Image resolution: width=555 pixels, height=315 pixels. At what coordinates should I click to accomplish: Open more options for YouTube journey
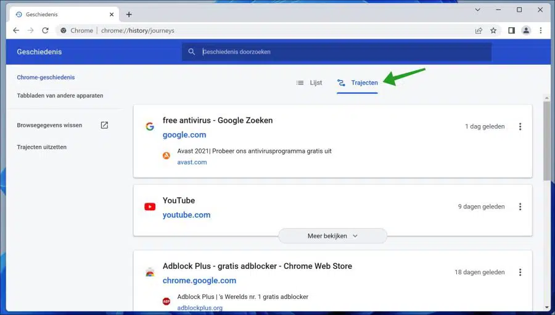[520, 207]
